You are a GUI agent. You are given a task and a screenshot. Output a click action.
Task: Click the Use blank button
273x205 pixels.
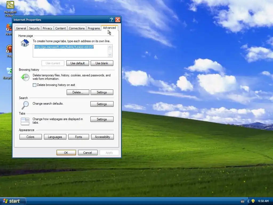point(102,63)
